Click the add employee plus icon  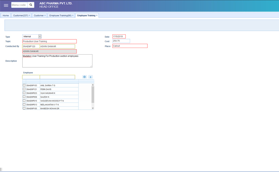(85, 77)
